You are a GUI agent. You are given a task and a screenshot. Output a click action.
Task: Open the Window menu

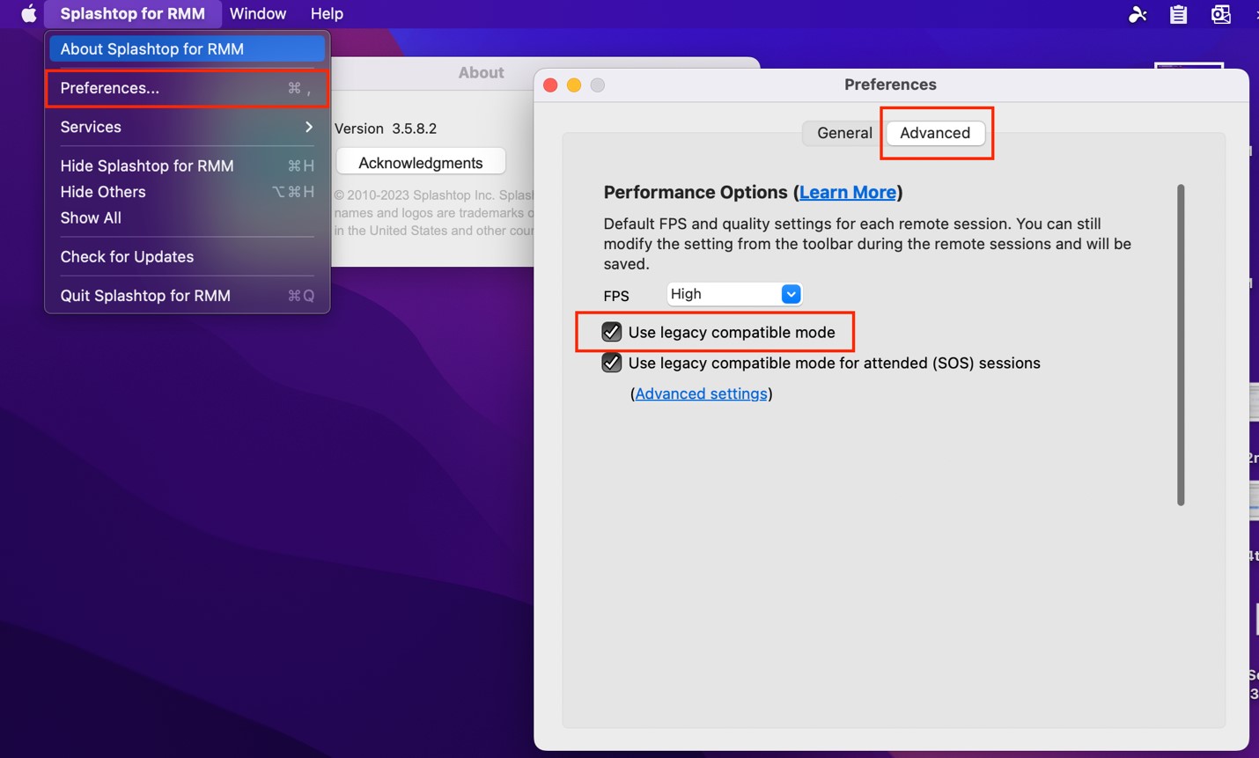[258, 13]
